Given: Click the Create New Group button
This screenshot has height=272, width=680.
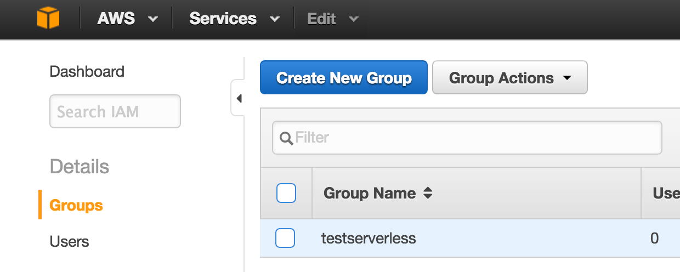Looking at the screenshot, I should [x=344, y=78].
